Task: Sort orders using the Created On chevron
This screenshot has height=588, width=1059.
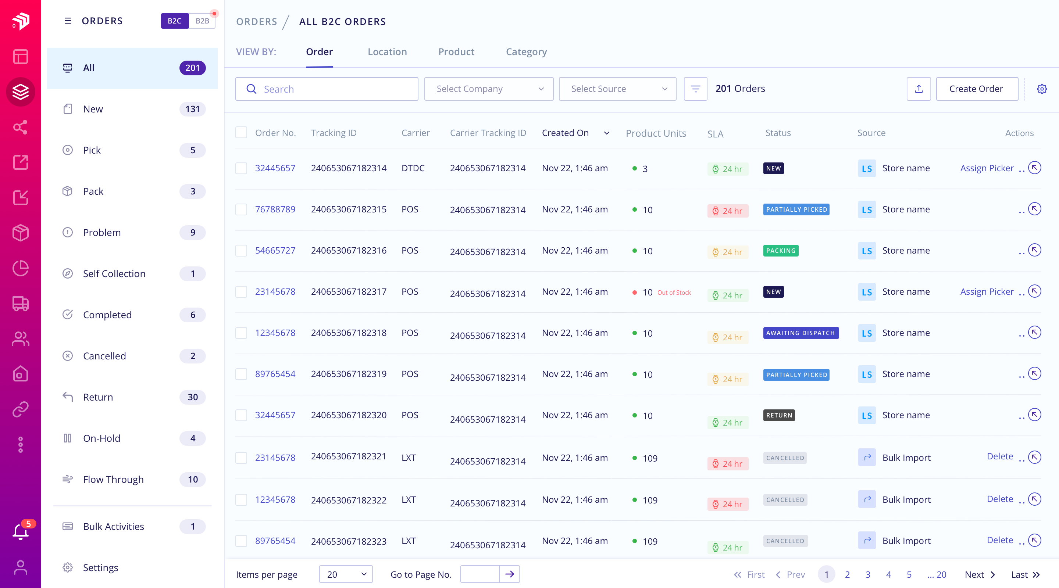Action: (606, 133)
